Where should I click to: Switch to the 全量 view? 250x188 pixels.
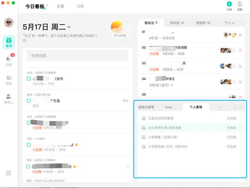(60, 6)
